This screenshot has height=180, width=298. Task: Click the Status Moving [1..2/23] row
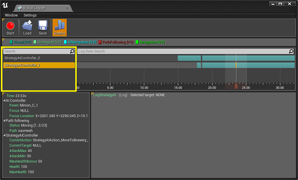28,125
